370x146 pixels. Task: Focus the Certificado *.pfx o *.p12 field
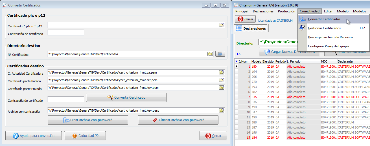click(133, 25)
